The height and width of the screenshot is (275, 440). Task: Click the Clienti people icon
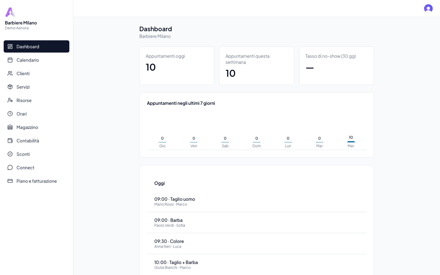[10, 73]
